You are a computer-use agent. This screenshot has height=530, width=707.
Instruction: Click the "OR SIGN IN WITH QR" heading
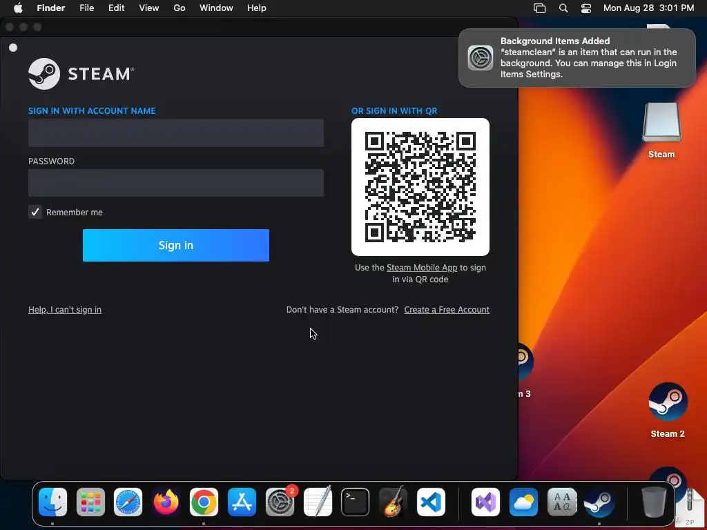[x=394, y=111]
